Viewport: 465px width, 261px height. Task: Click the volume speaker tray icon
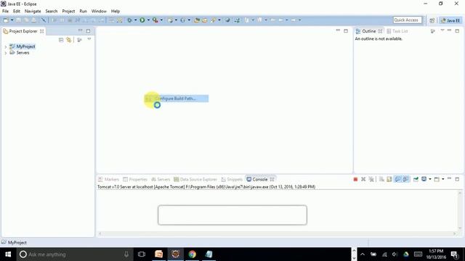click(395, 254)
